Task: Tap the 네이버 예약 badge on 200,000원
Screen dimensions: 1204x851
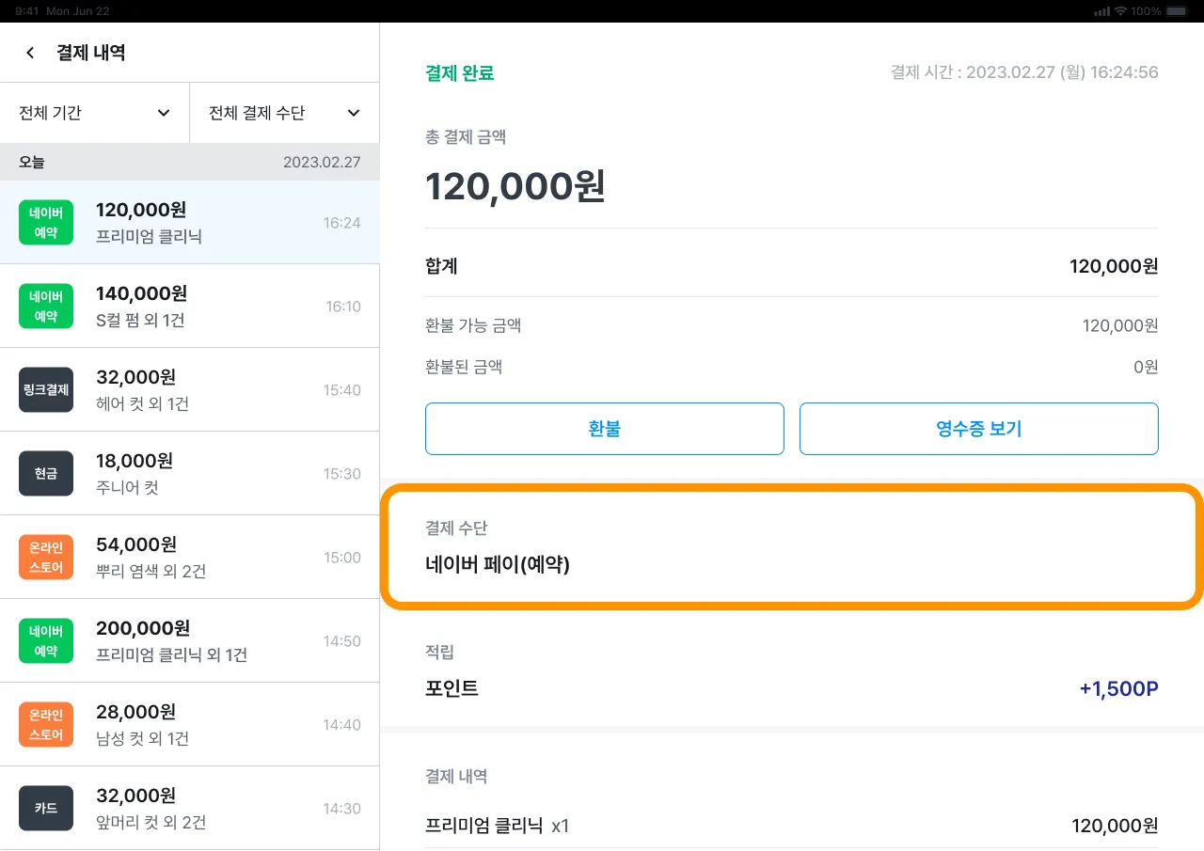Action: [x=46, y=640]
